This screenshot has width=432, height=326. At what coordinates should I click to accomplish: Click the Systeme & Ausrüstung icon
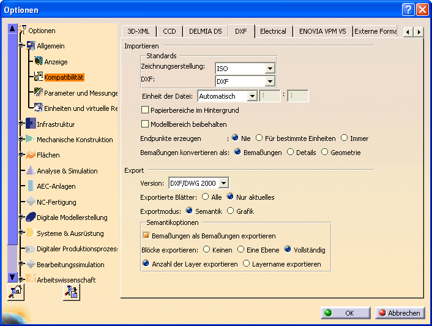[30, 233]
